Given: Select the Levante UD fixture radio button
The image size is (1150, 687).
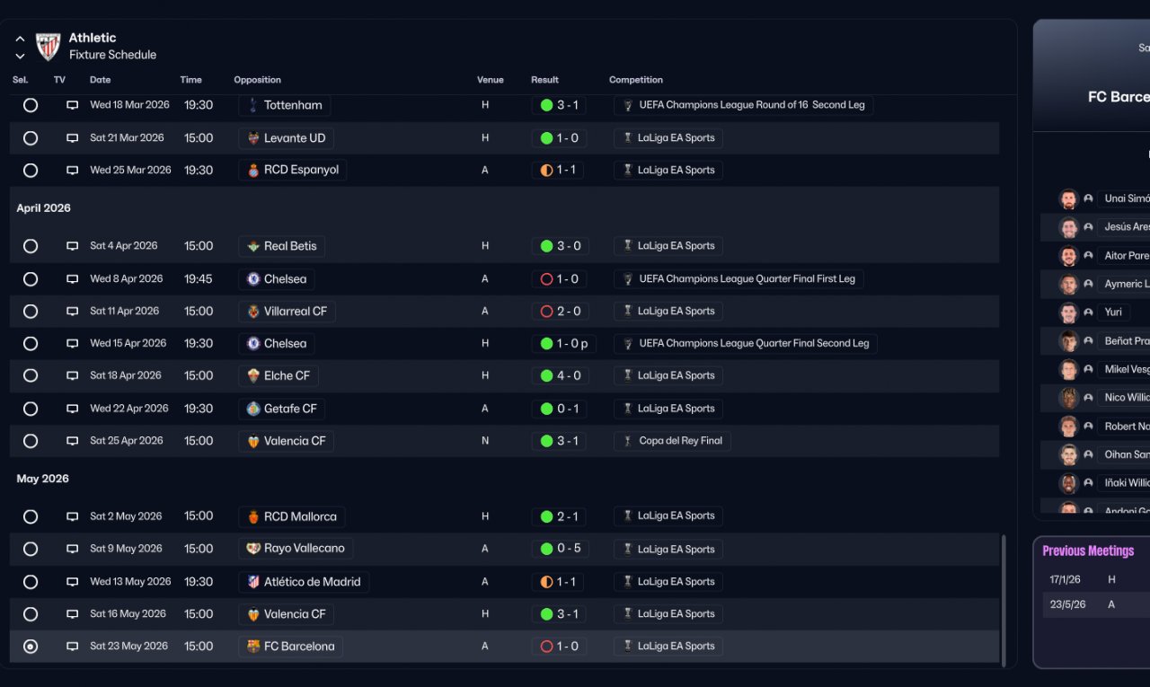Looking at the screenshot, I should click(31, 138).
